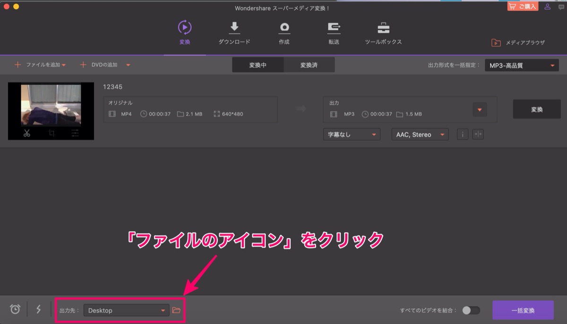
Task: Open the MP3-高品質 output format dropdown
Action: pos(522,66)
